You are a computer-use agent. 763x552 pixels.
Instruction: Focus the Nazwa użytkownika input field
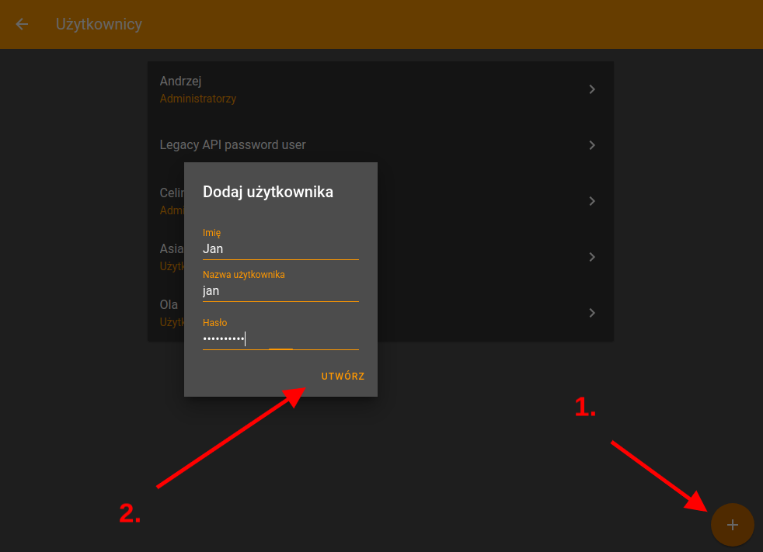coord(280,291)
